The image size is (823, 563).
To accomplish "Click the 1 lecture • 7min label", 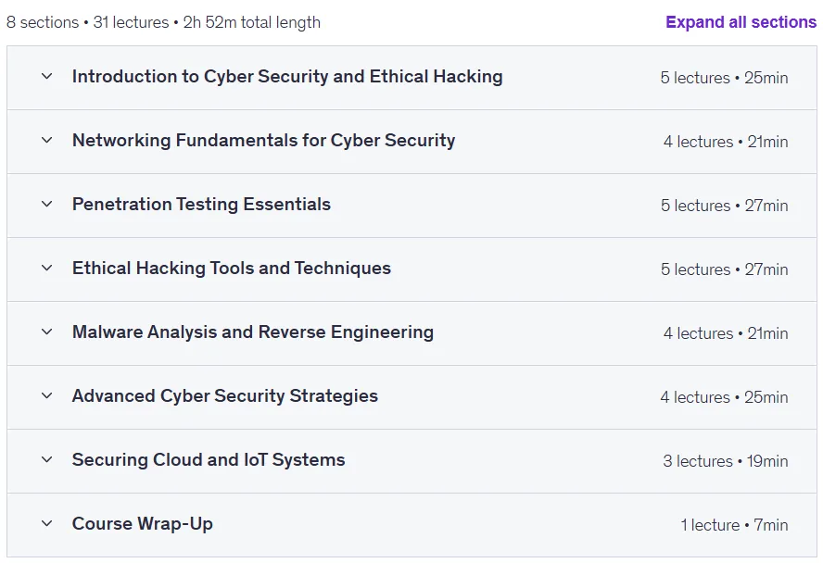I will (x=734, y=525).
